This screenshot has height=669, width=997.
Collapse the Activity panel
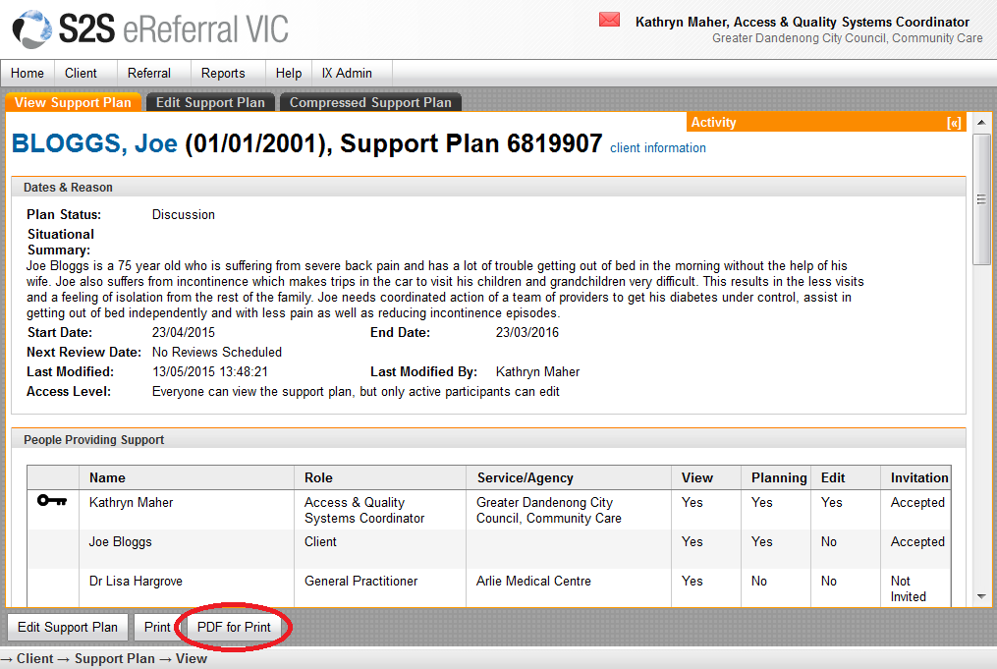click(953, 123)
